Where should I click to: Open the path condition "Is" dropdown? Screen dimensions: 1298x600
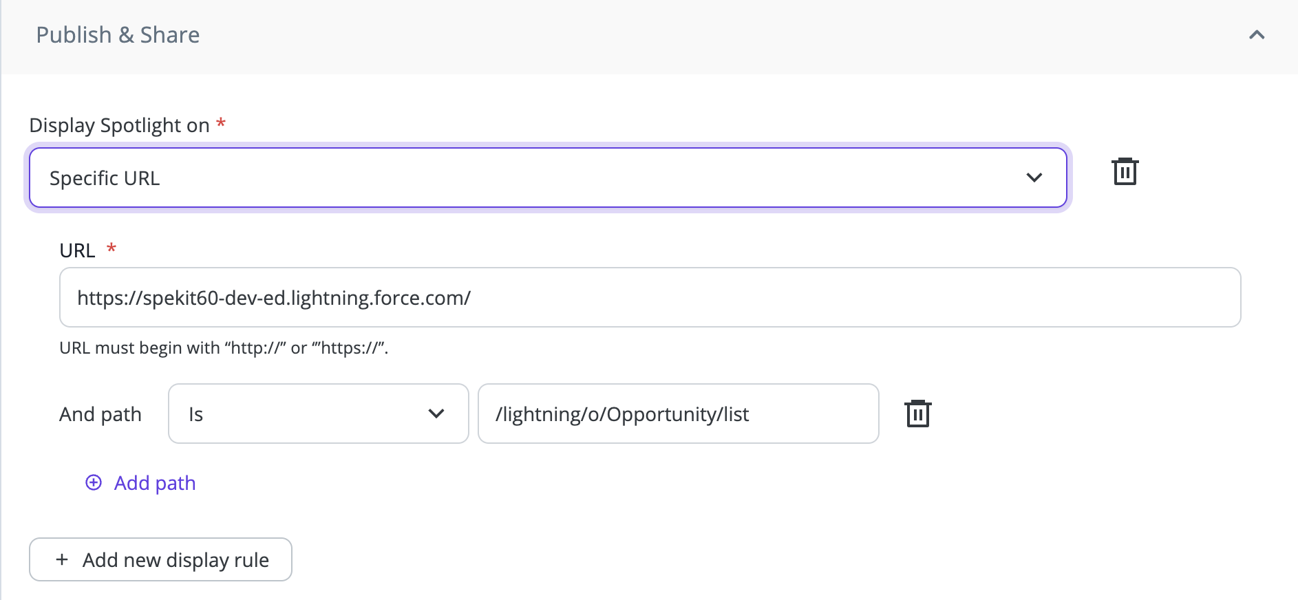(x=319, y=414)
